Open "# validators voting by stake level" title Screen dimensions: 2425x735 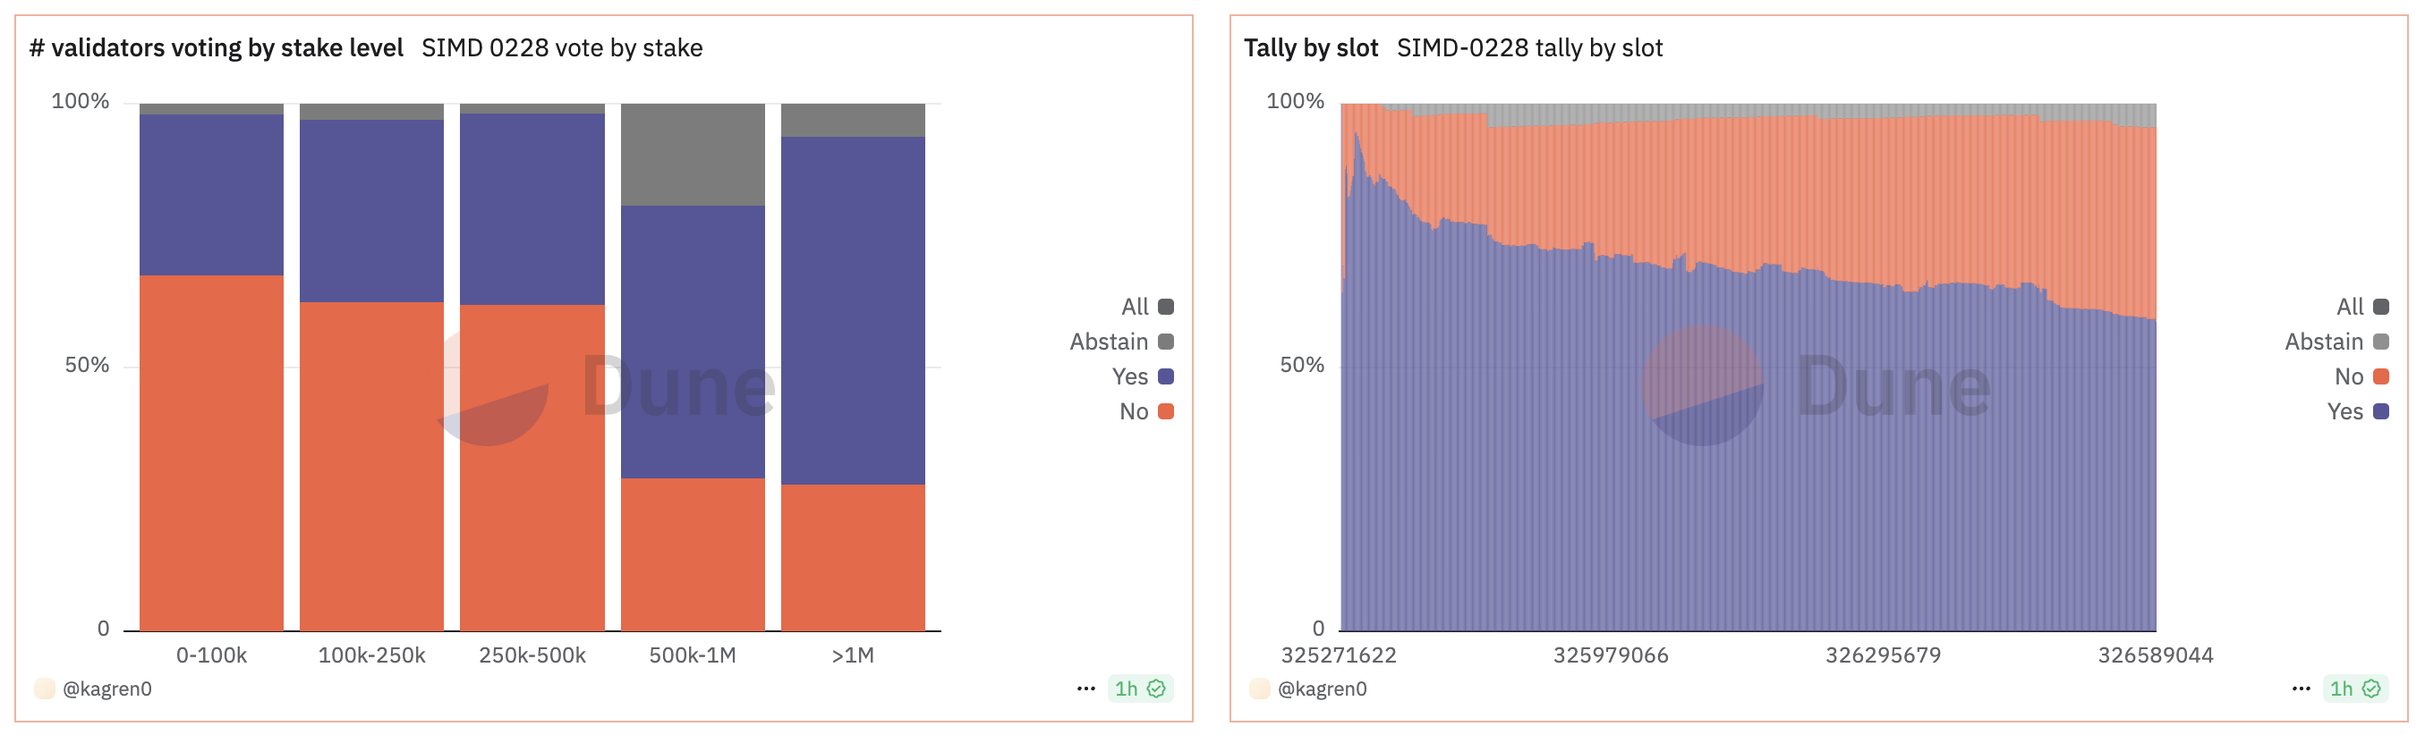[x=217, y=48]
